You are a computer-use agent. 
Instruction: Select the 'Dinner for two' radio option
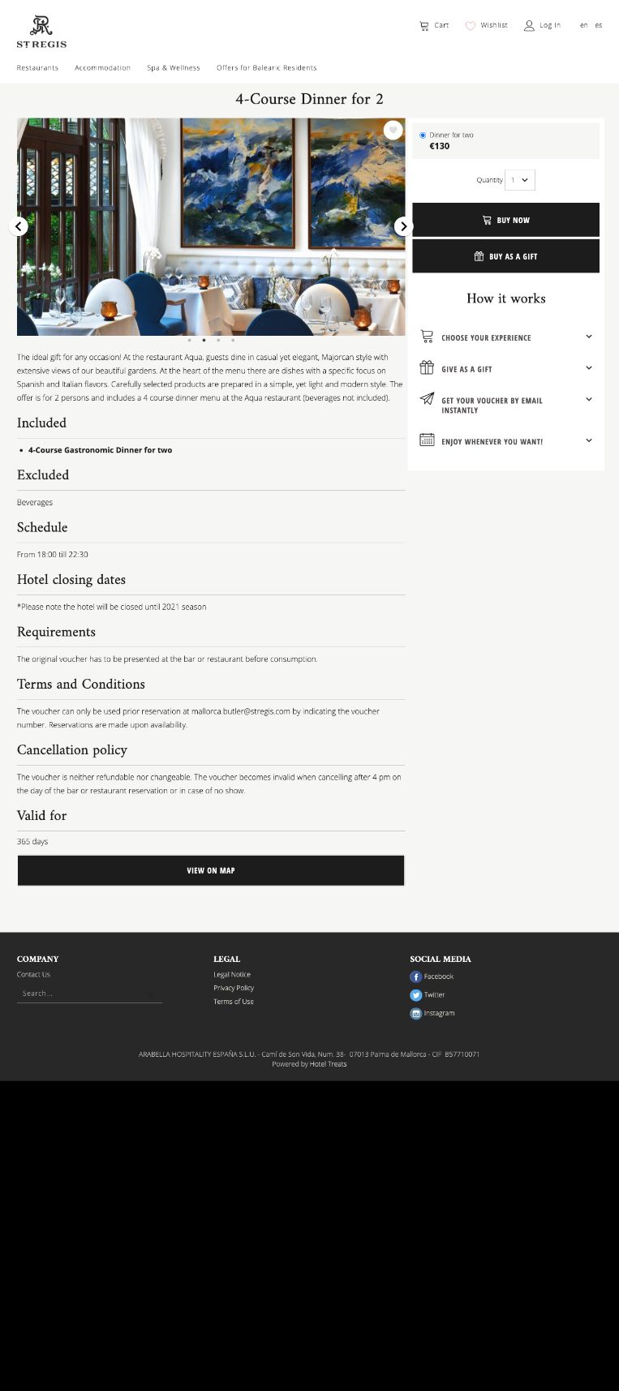click(x=423, y=135)
